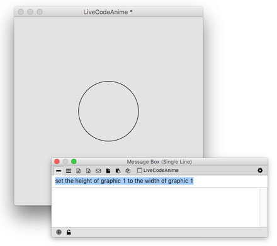Open the Front Scripts document icon
This screenshot has width=277, height=246.
[x=108, y=171]
